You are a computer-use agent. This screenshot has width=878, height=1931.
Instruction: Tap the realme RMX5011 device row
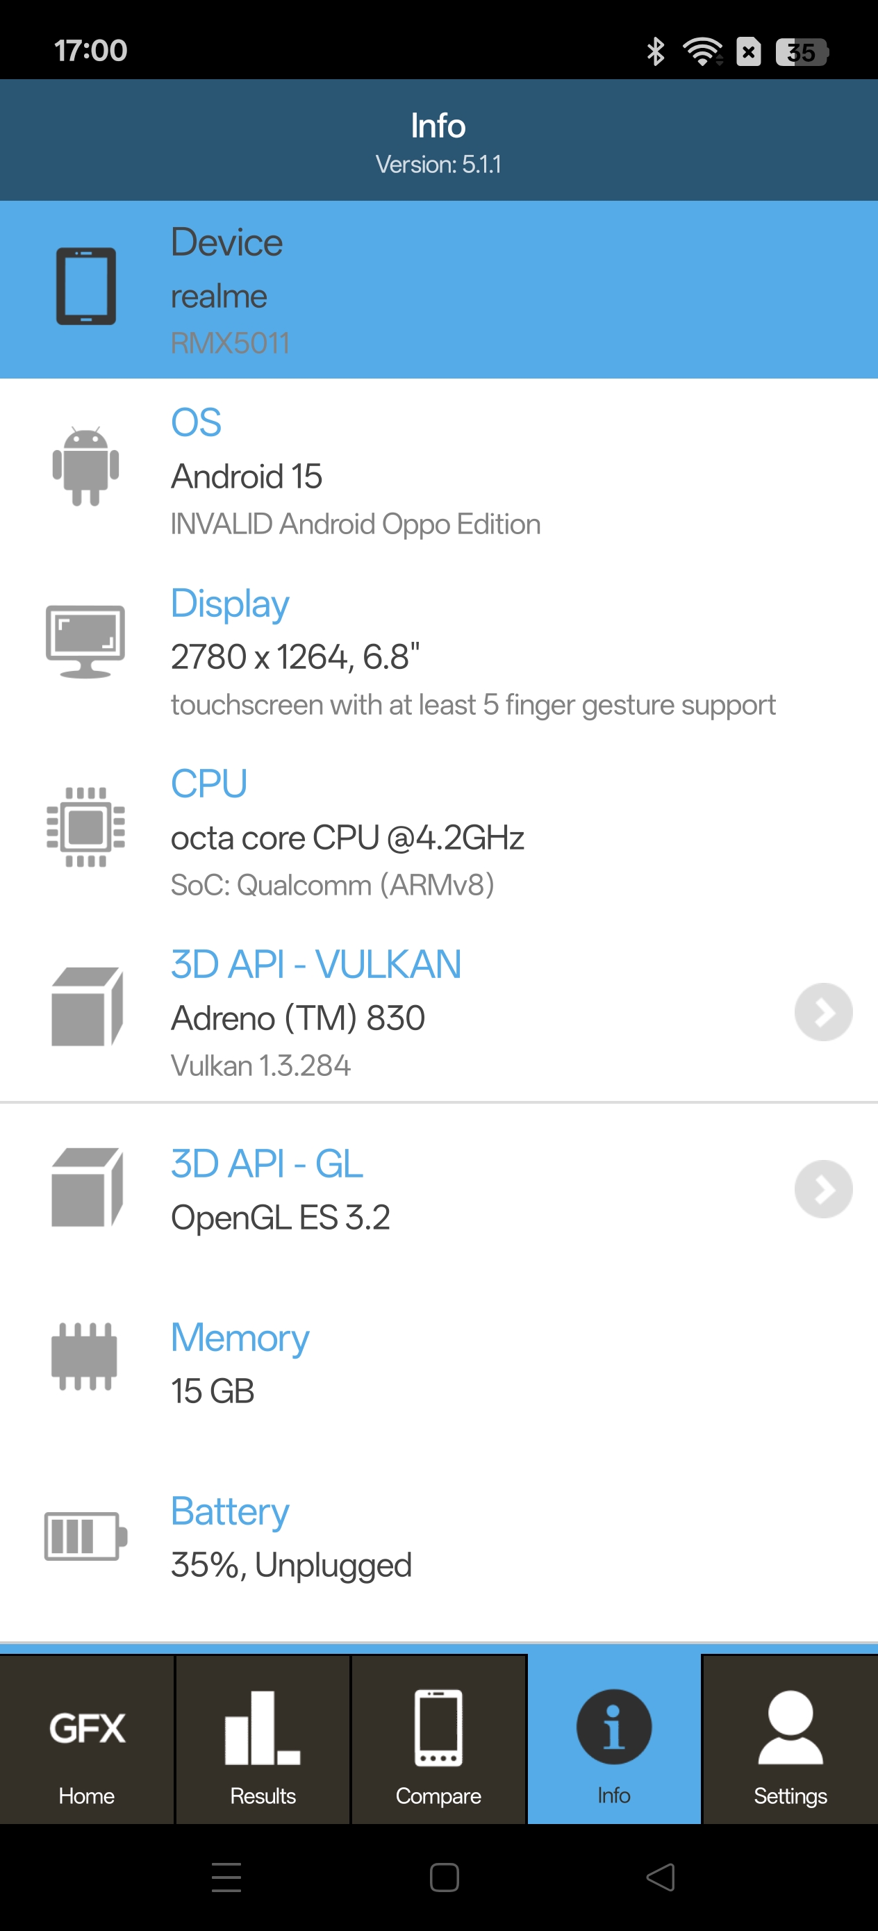[x=438, y=290]
